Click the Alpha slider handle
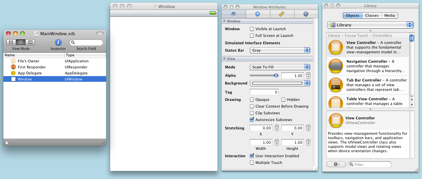 pos(276,75)
